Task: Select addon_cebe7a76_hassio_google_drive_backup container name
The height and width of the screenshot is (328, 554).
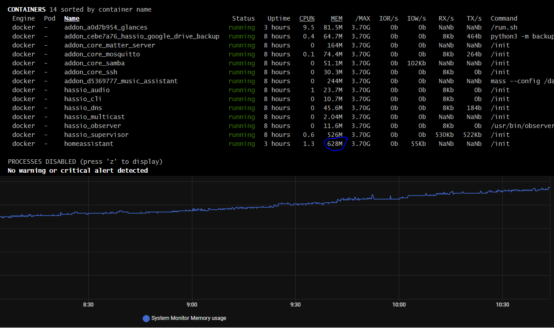Action: pyautogui.click(x=142, y=36)
